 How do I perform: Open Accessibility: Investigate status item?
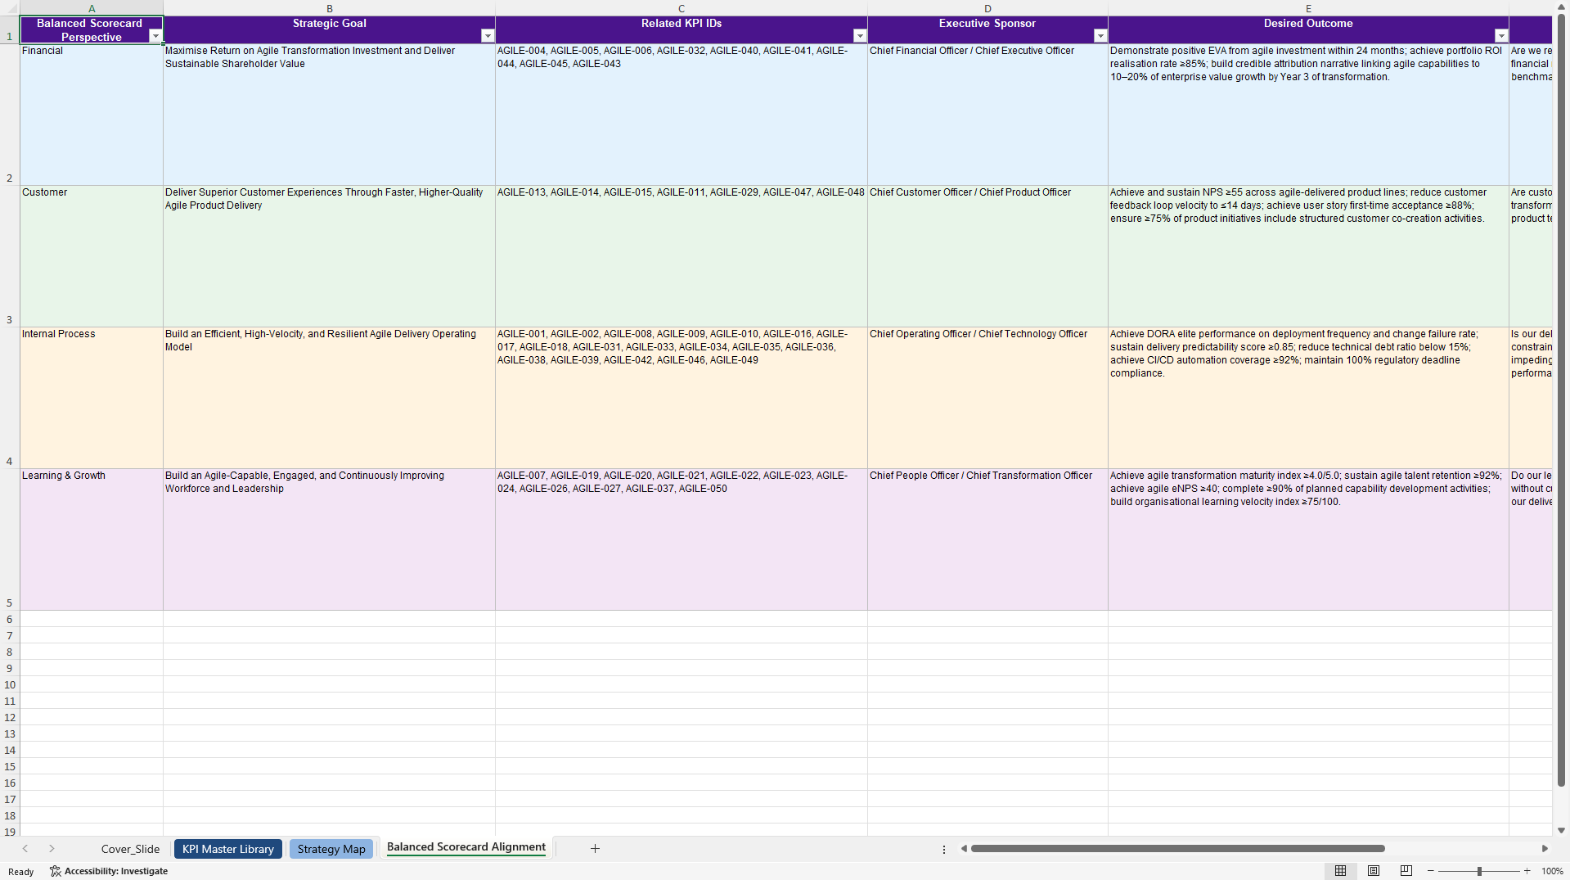click(x=109, y=871)
